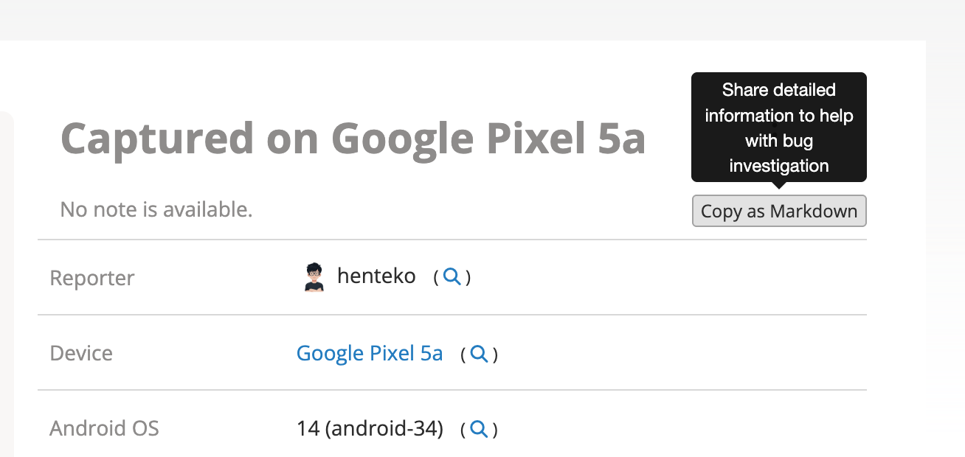The width and height of the screenshot is (965, 457).
Task: Click the gray panel edge on the left
Action: [x=6, y=295]
